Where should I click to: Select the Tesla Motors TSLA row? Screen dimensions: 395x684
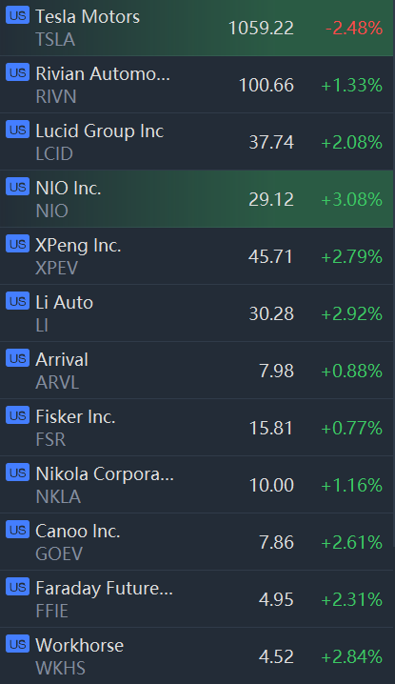pyautogui.click(x=197, y=28)
